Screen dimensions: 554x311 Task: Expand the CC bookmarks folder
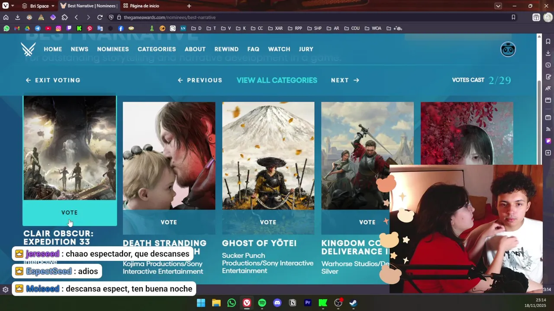[257, 29]
